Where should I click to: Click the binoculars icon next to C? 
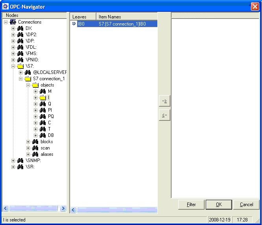(42, 123)
